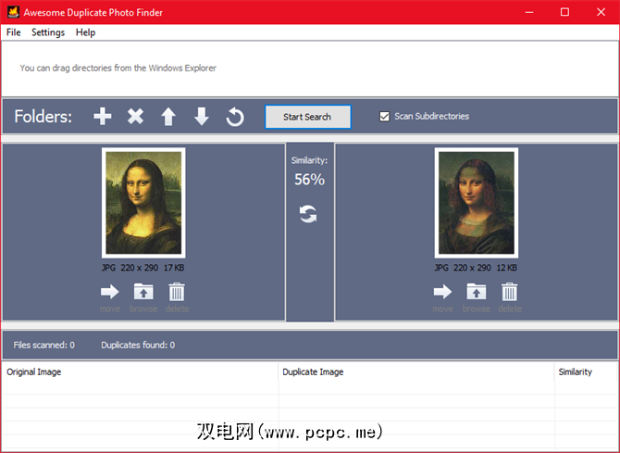Click the move arrow under right image

442,292
